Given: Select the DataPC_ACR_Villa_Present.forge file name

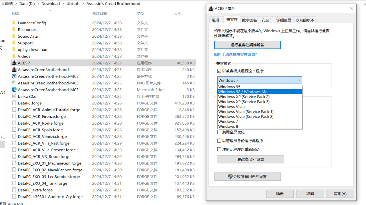Looking at the screenshot, I should click(x=47, y=150).
